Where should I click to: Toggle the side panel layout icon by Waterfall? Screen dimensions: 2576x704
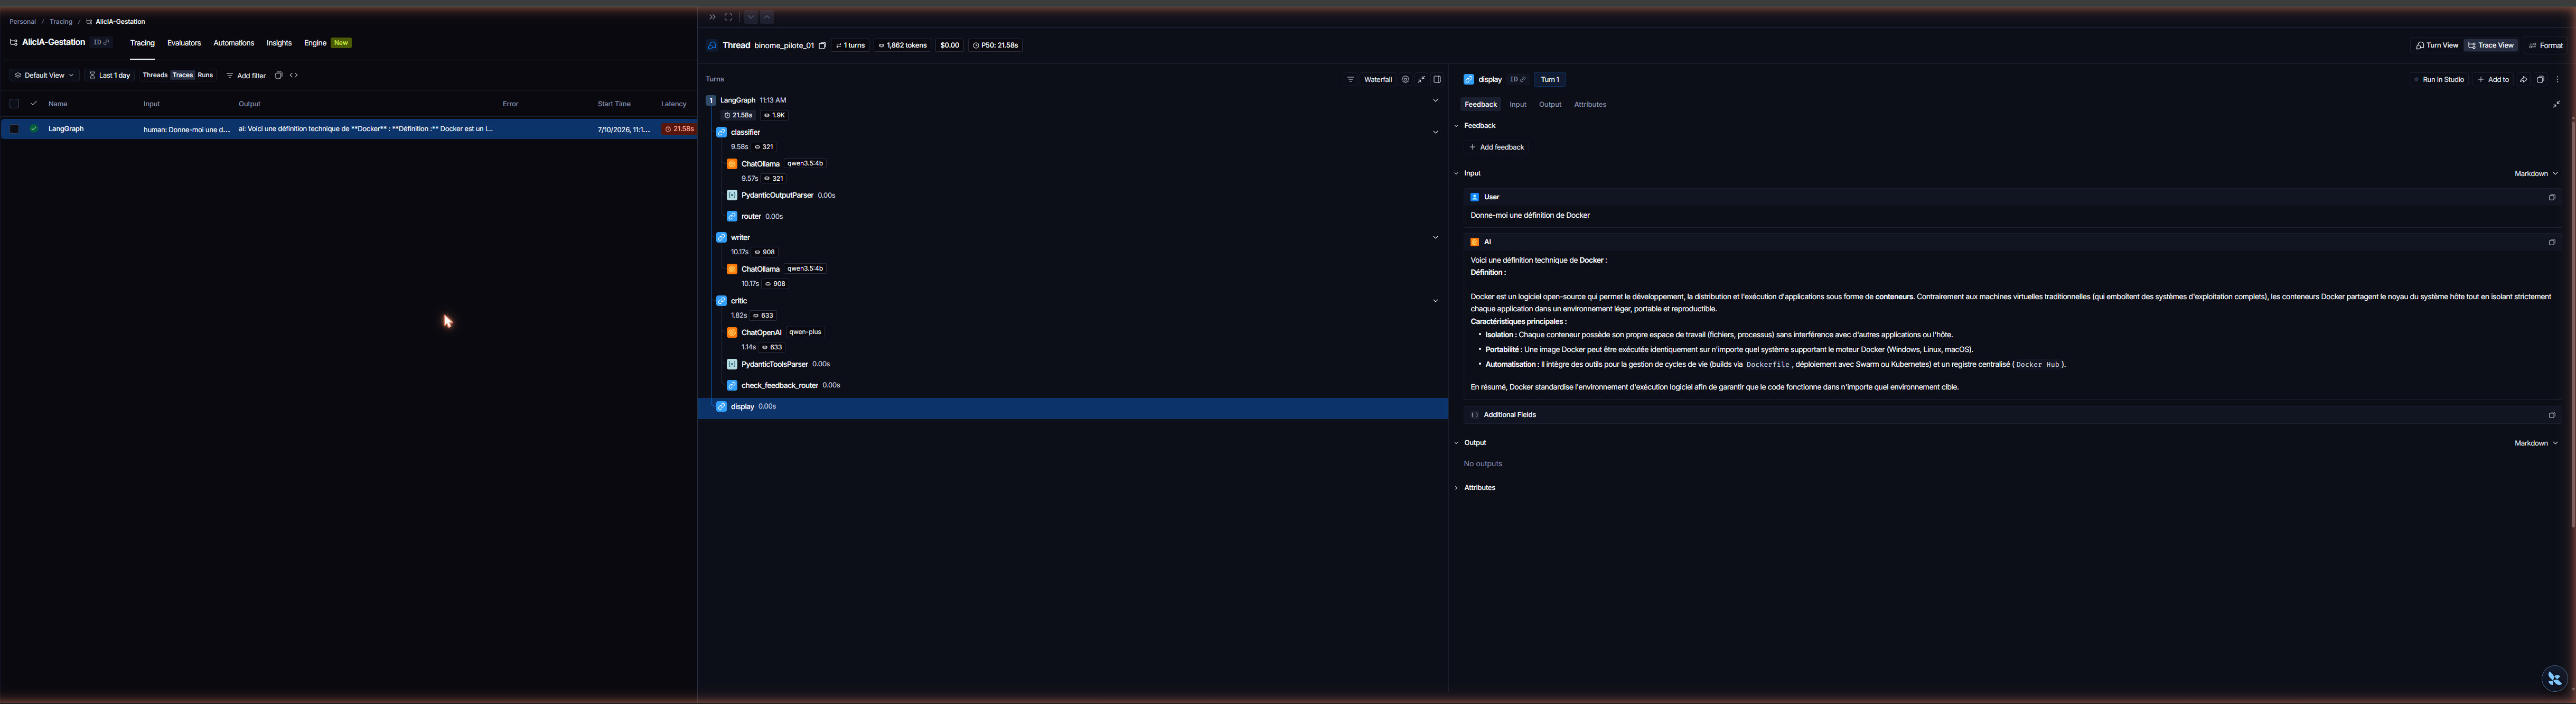[x=1437, y=79]
